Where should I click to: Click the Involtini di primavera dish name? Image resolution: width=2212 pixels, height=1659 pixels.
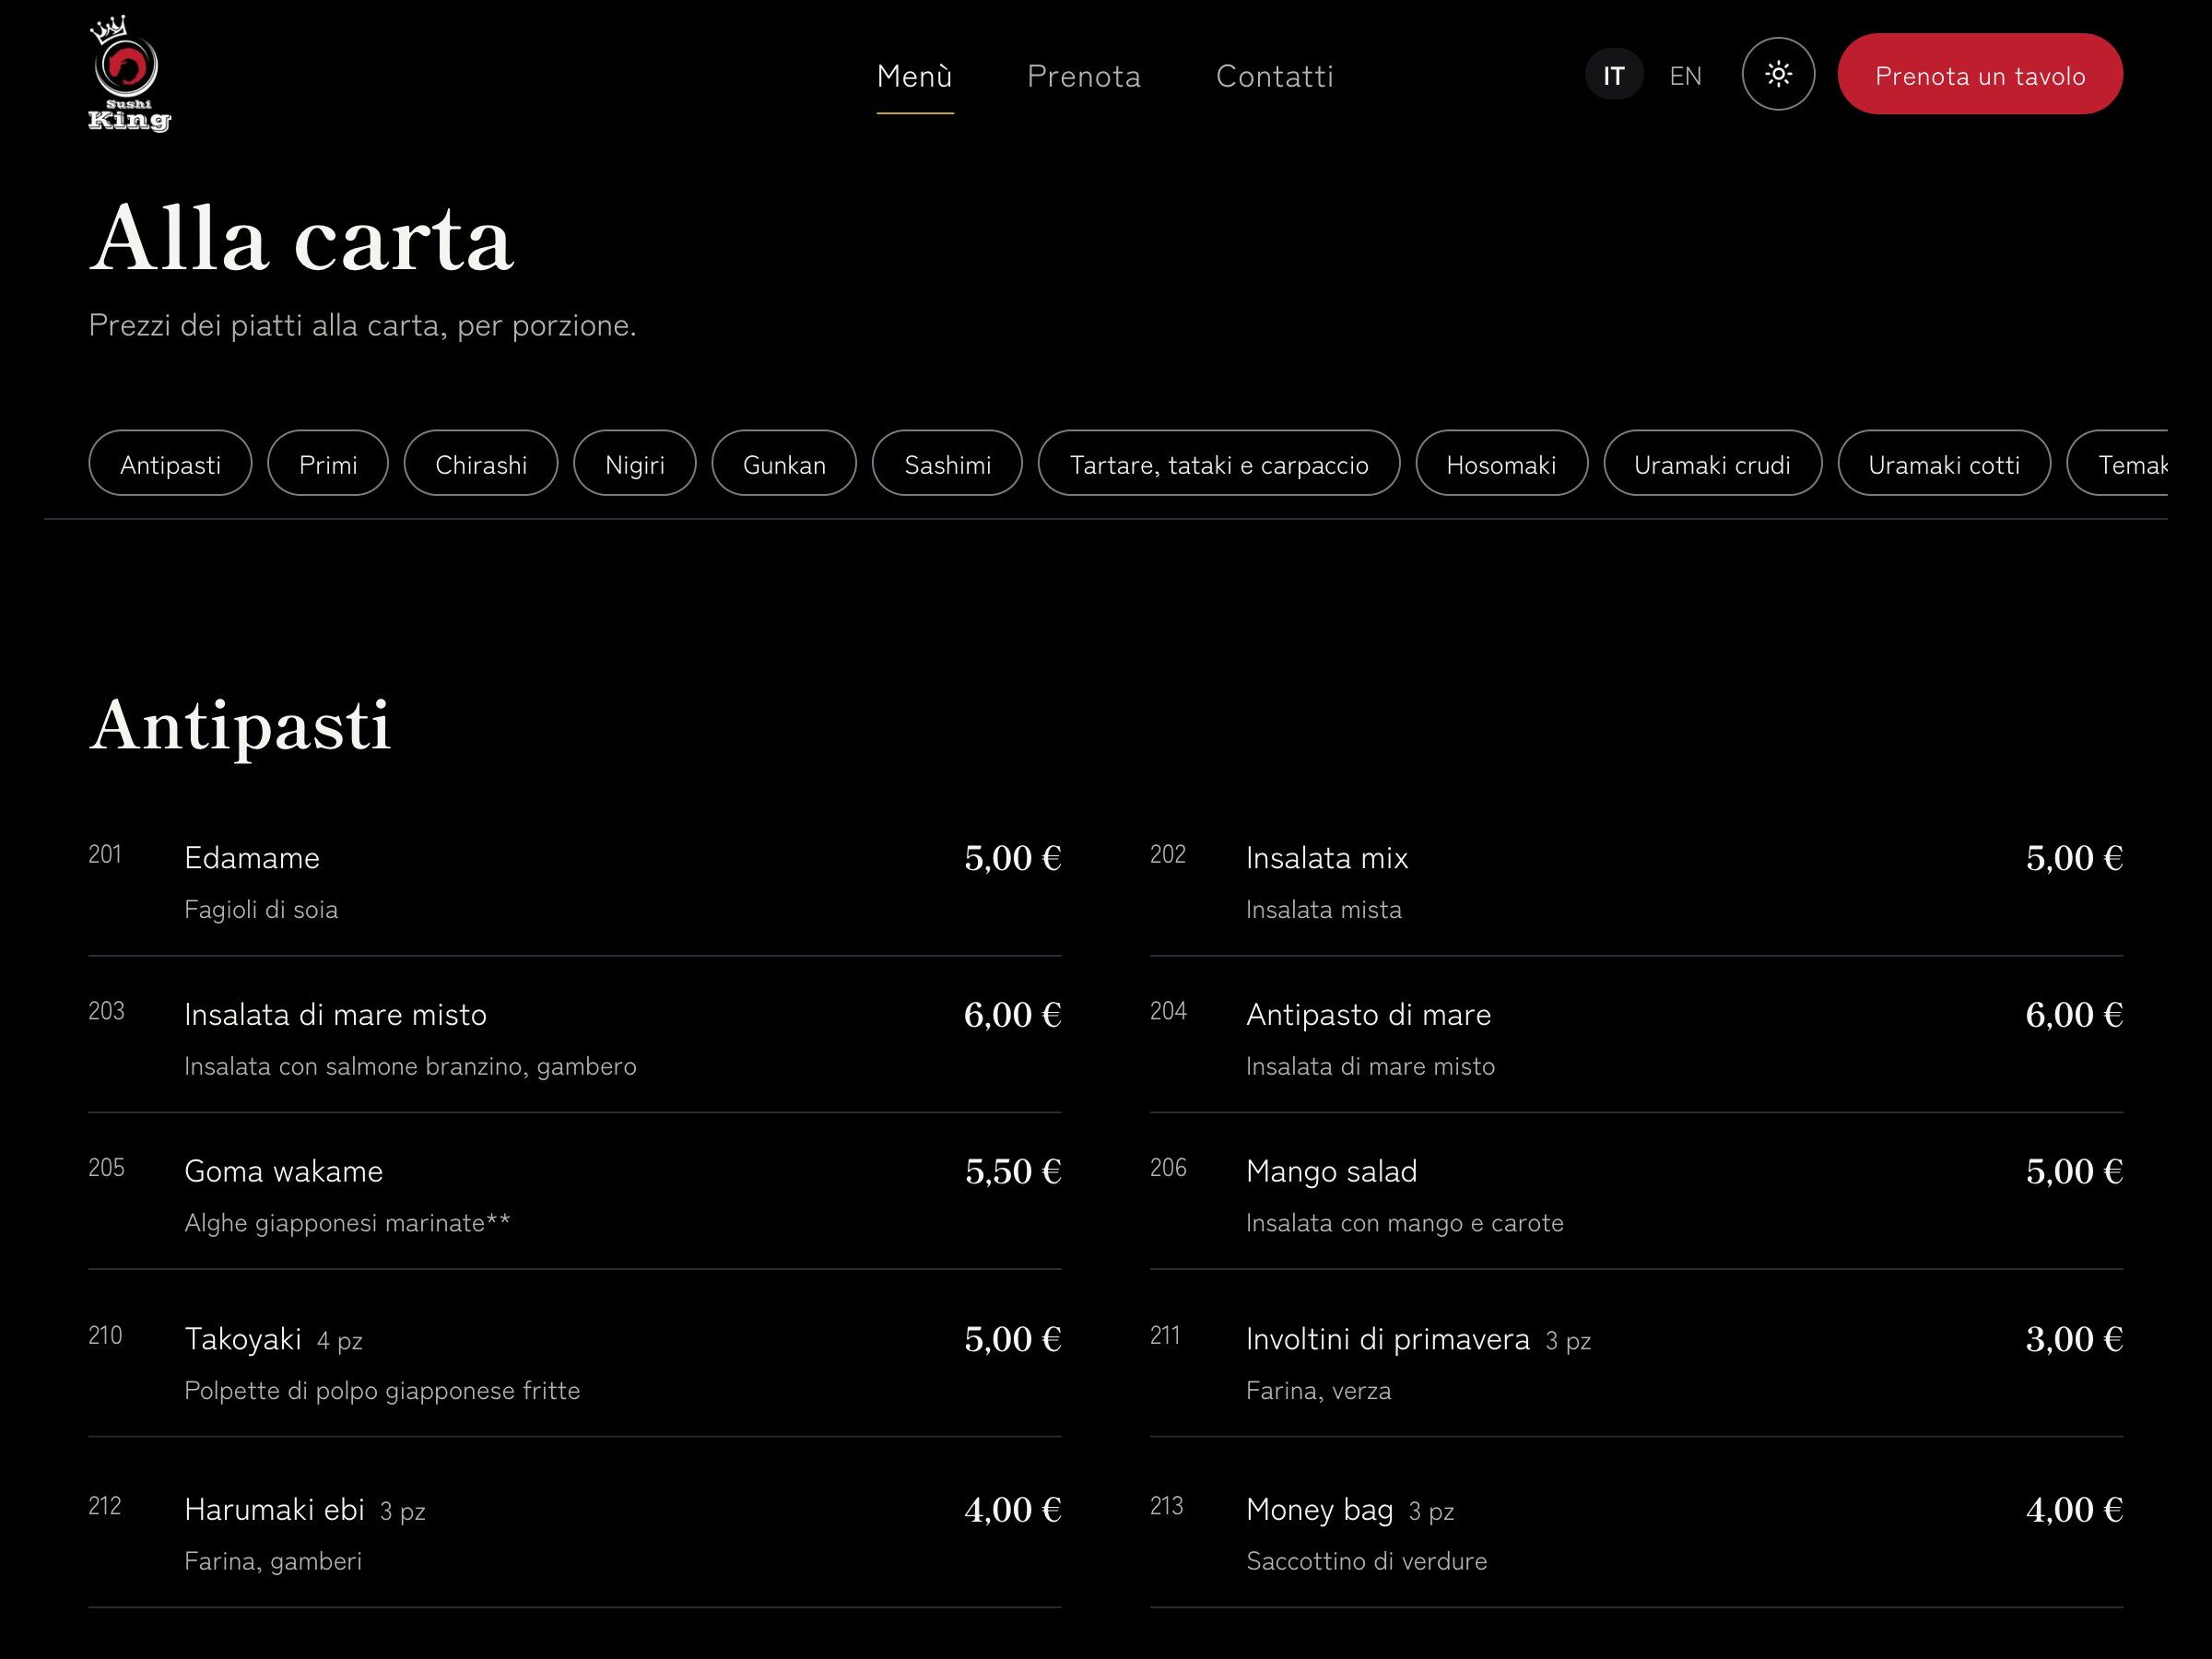[x=1388, y=1339]
